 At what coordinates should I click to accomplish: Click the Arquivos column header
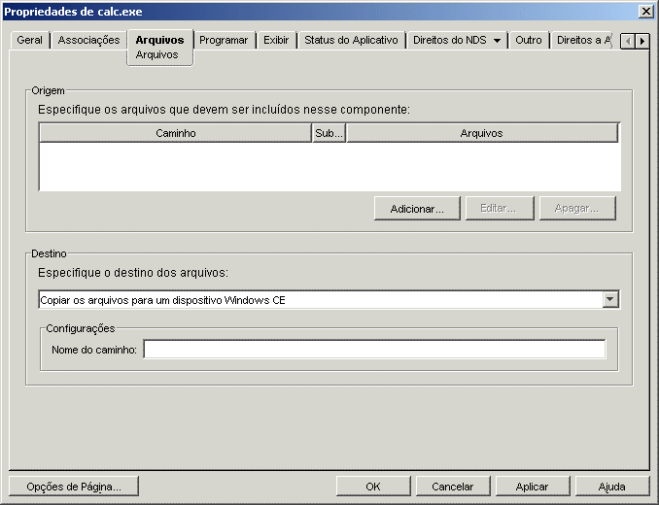coord(482,133)
